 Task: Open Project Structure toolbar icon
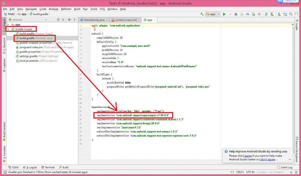(285, 14)
